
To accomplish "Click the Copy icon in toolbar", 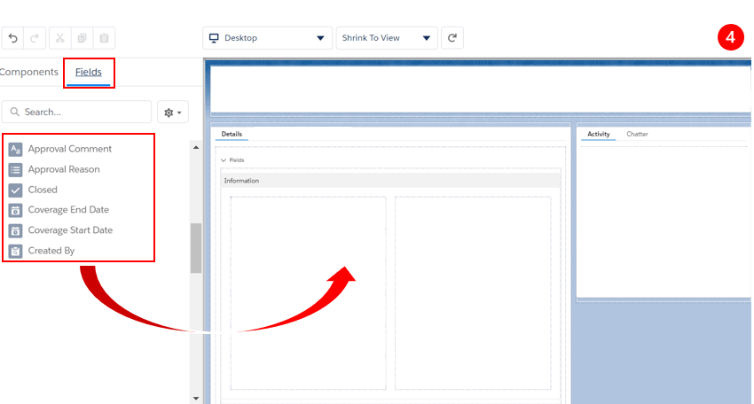I will point(82,38).
